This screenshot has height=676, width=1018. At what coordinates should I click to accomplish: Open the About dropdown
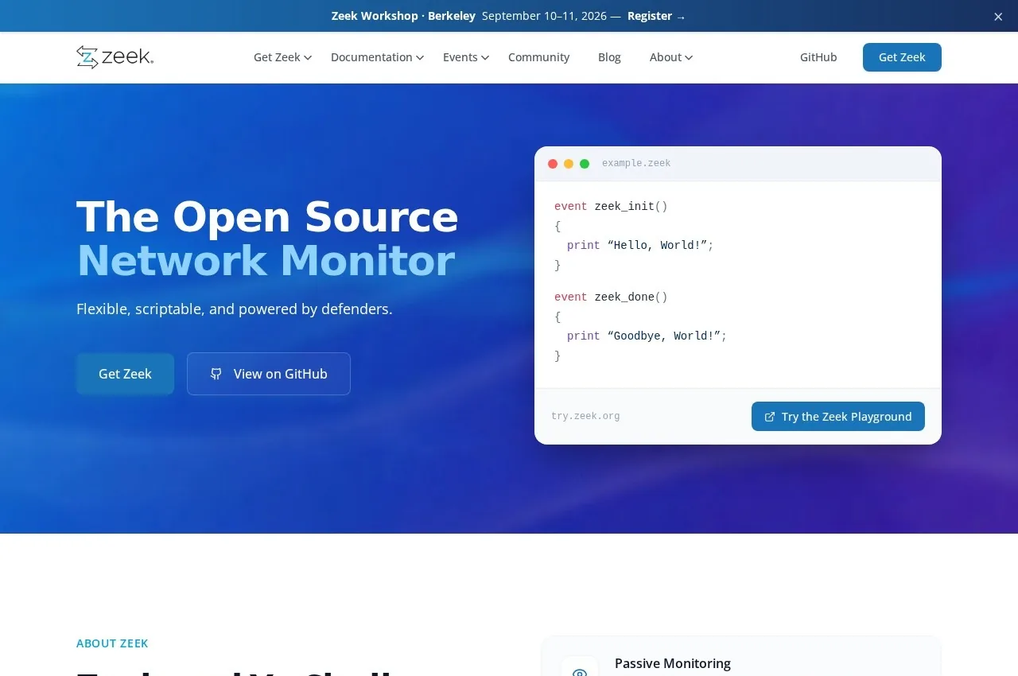(x=671, y=57)
